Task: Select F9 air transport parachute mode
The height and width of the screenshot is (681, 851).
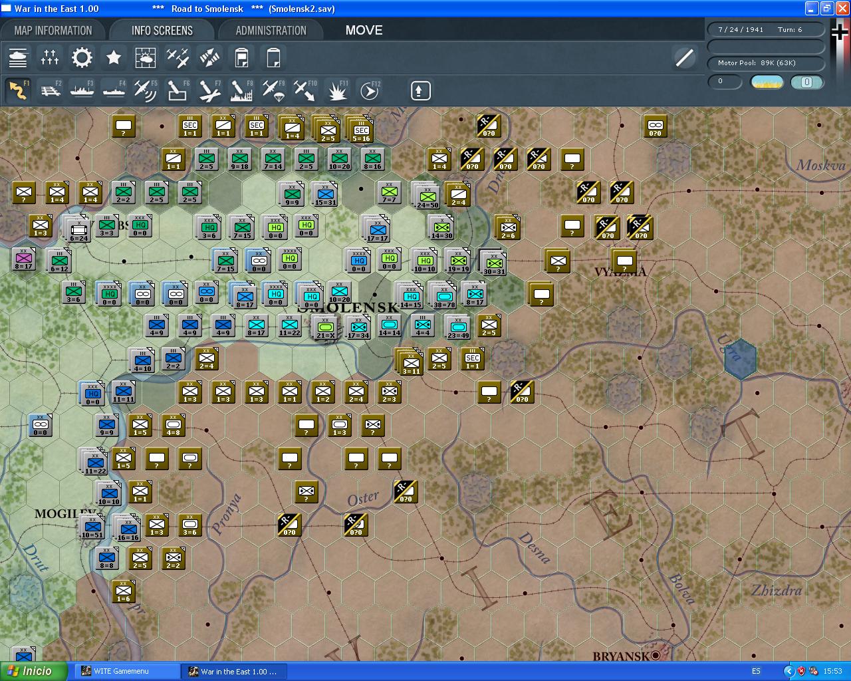Action: point(273,90)
